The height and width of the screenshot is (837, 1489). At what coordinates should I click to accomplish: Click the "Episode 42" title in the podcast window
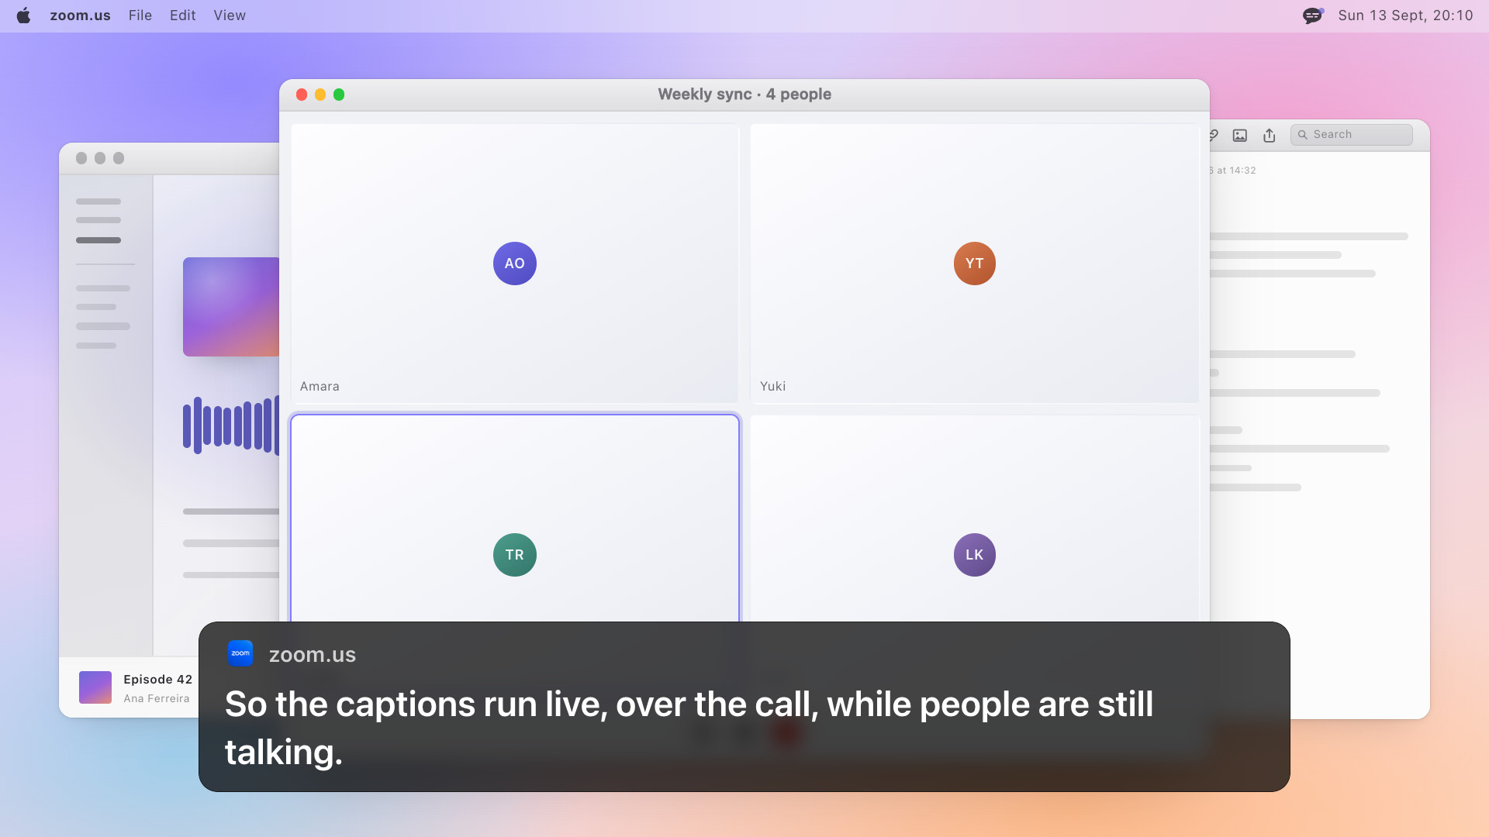tap(157, 680)
